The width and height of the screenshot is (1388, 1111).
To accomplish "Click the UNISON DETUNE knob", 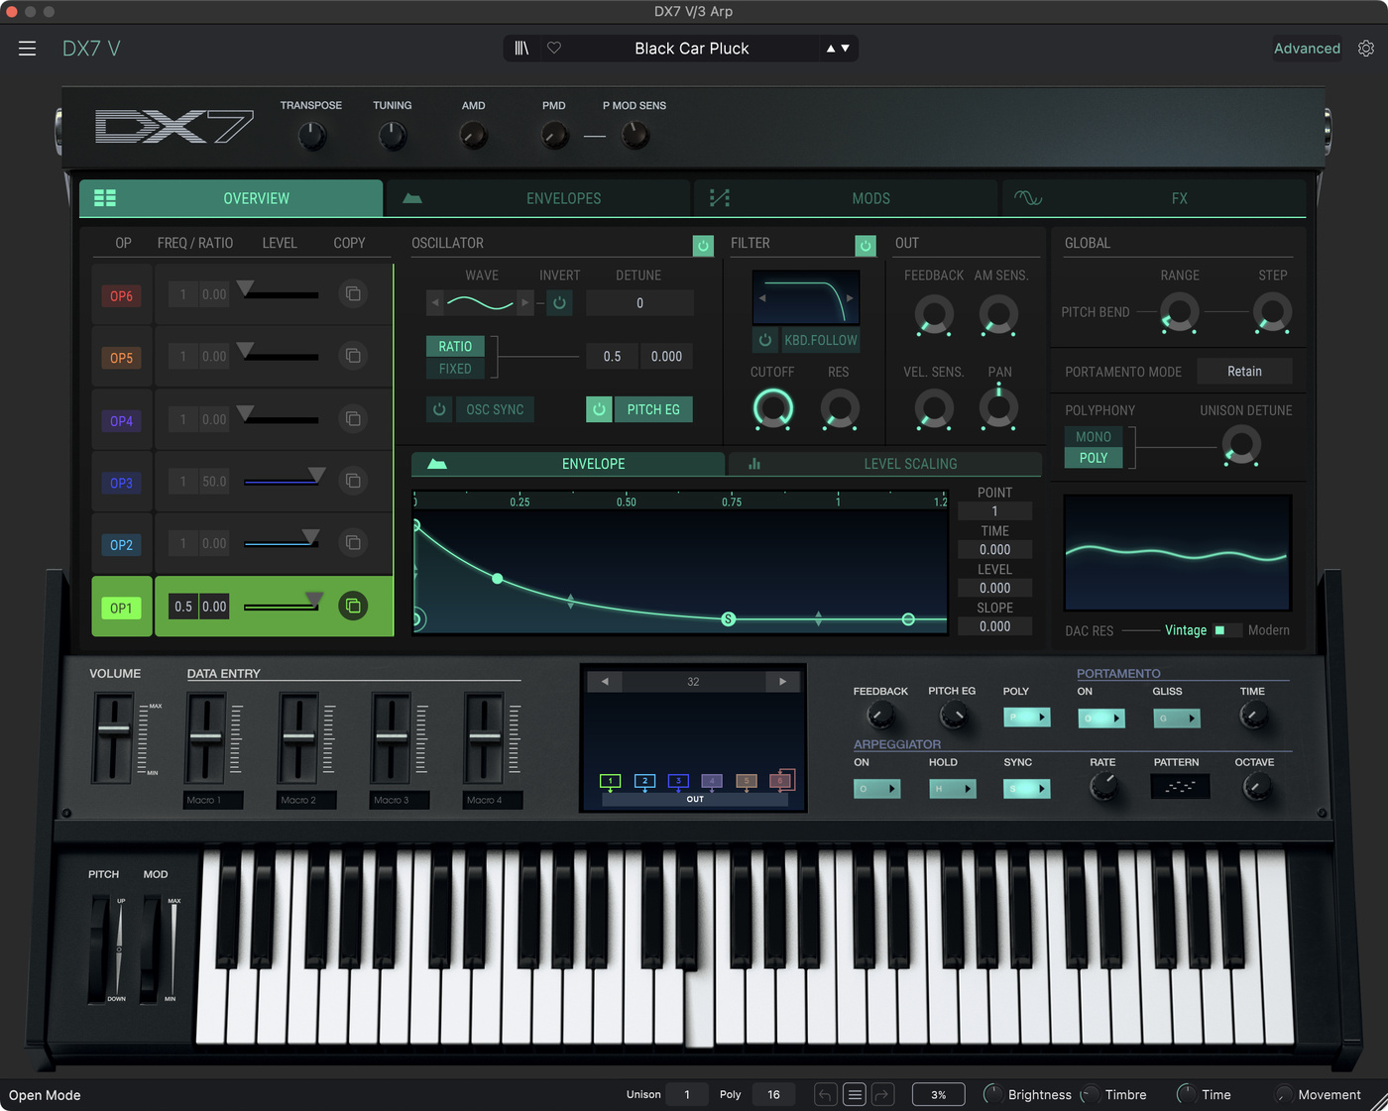I will coord(1241,444).
